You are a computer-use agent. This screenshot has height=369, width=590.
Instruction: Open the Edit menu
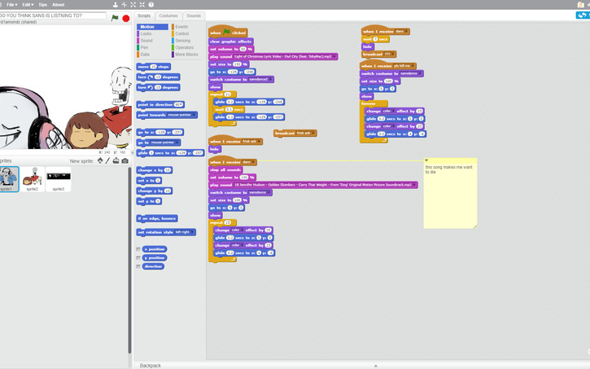[x=28, y=5]
